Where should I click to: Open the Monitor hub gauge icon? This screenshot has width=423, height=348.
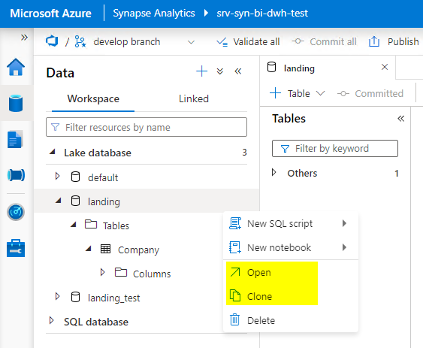[x=16, y=212]
